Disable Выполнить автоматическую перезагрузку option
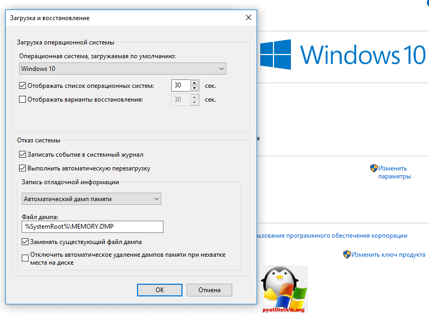Viewport: 429px width, 316px height. coord(22,168)
